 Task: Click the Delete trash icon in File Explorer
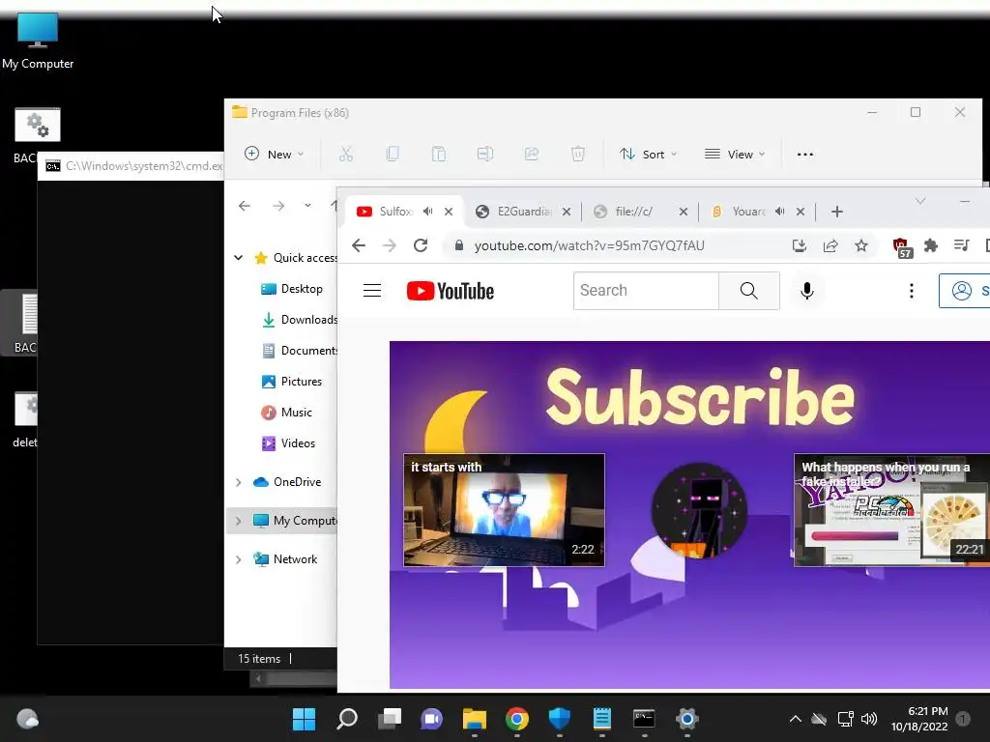tap(578, 154)
